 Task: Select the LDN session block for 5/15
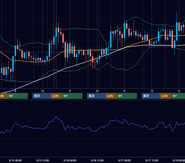(56, 96)
